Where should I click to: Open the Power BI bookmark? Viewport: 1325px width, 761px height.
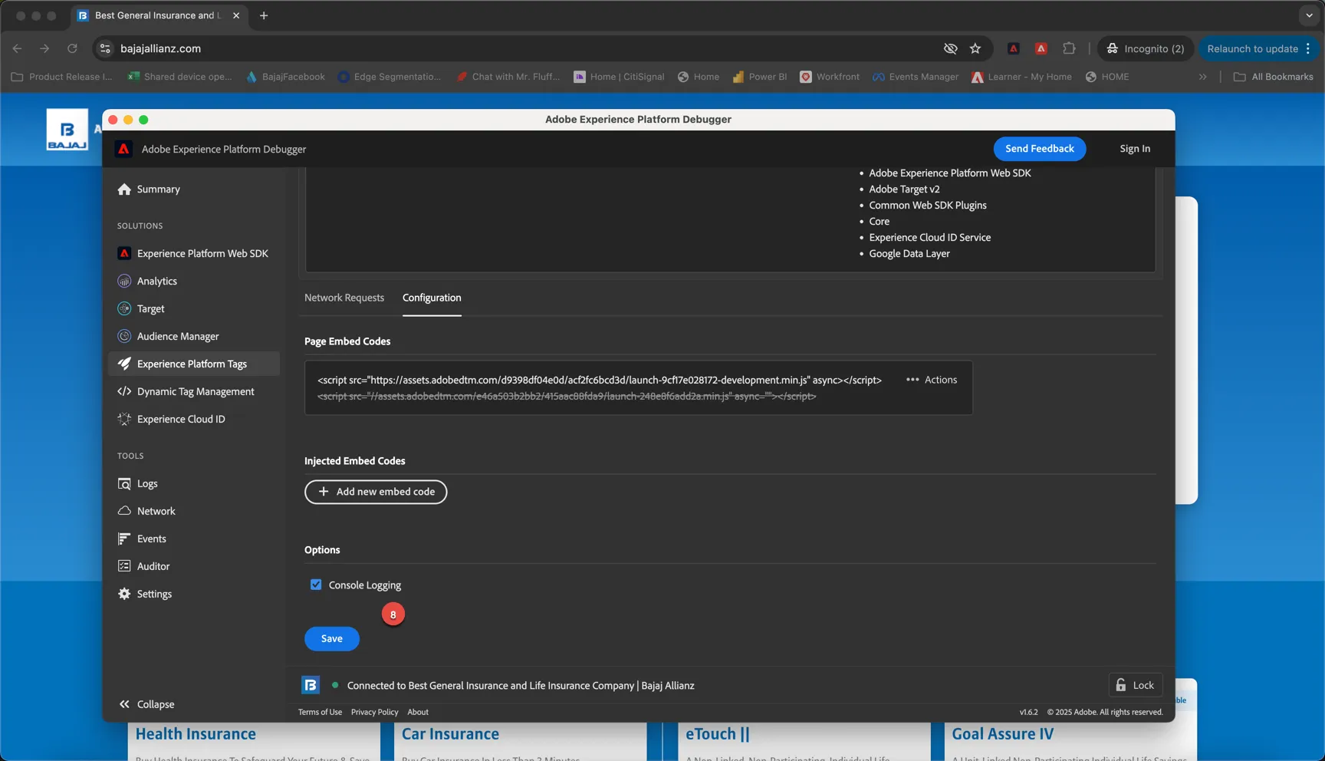[760, 77]
